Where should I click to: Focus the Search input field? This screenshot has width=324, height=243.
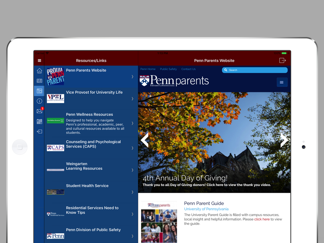tap(255, 70)
